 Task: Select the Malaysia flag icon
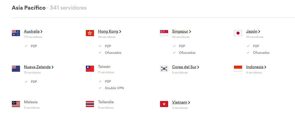pos(16,104)
